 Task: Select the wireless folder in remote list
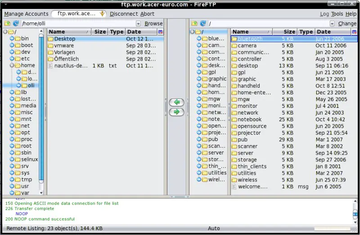(x=294, y=180)
